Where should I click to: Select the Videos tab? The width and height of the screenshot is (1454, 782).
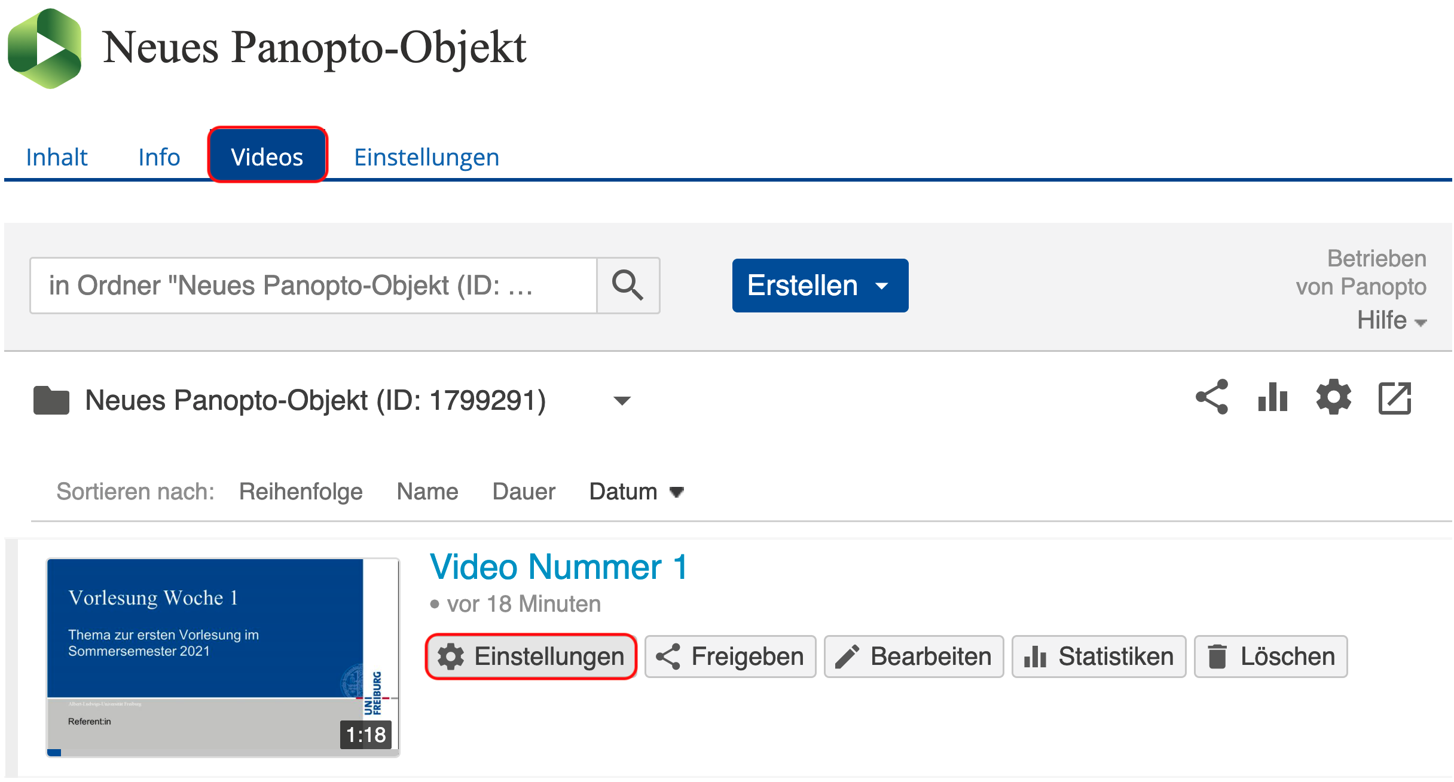[267, 155]
